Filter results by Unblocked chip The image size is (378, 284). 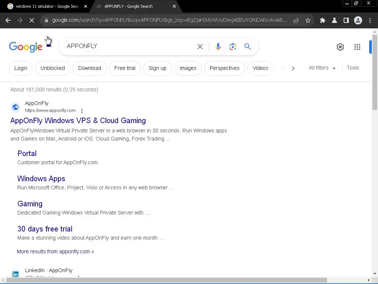[x=52, y=68]
